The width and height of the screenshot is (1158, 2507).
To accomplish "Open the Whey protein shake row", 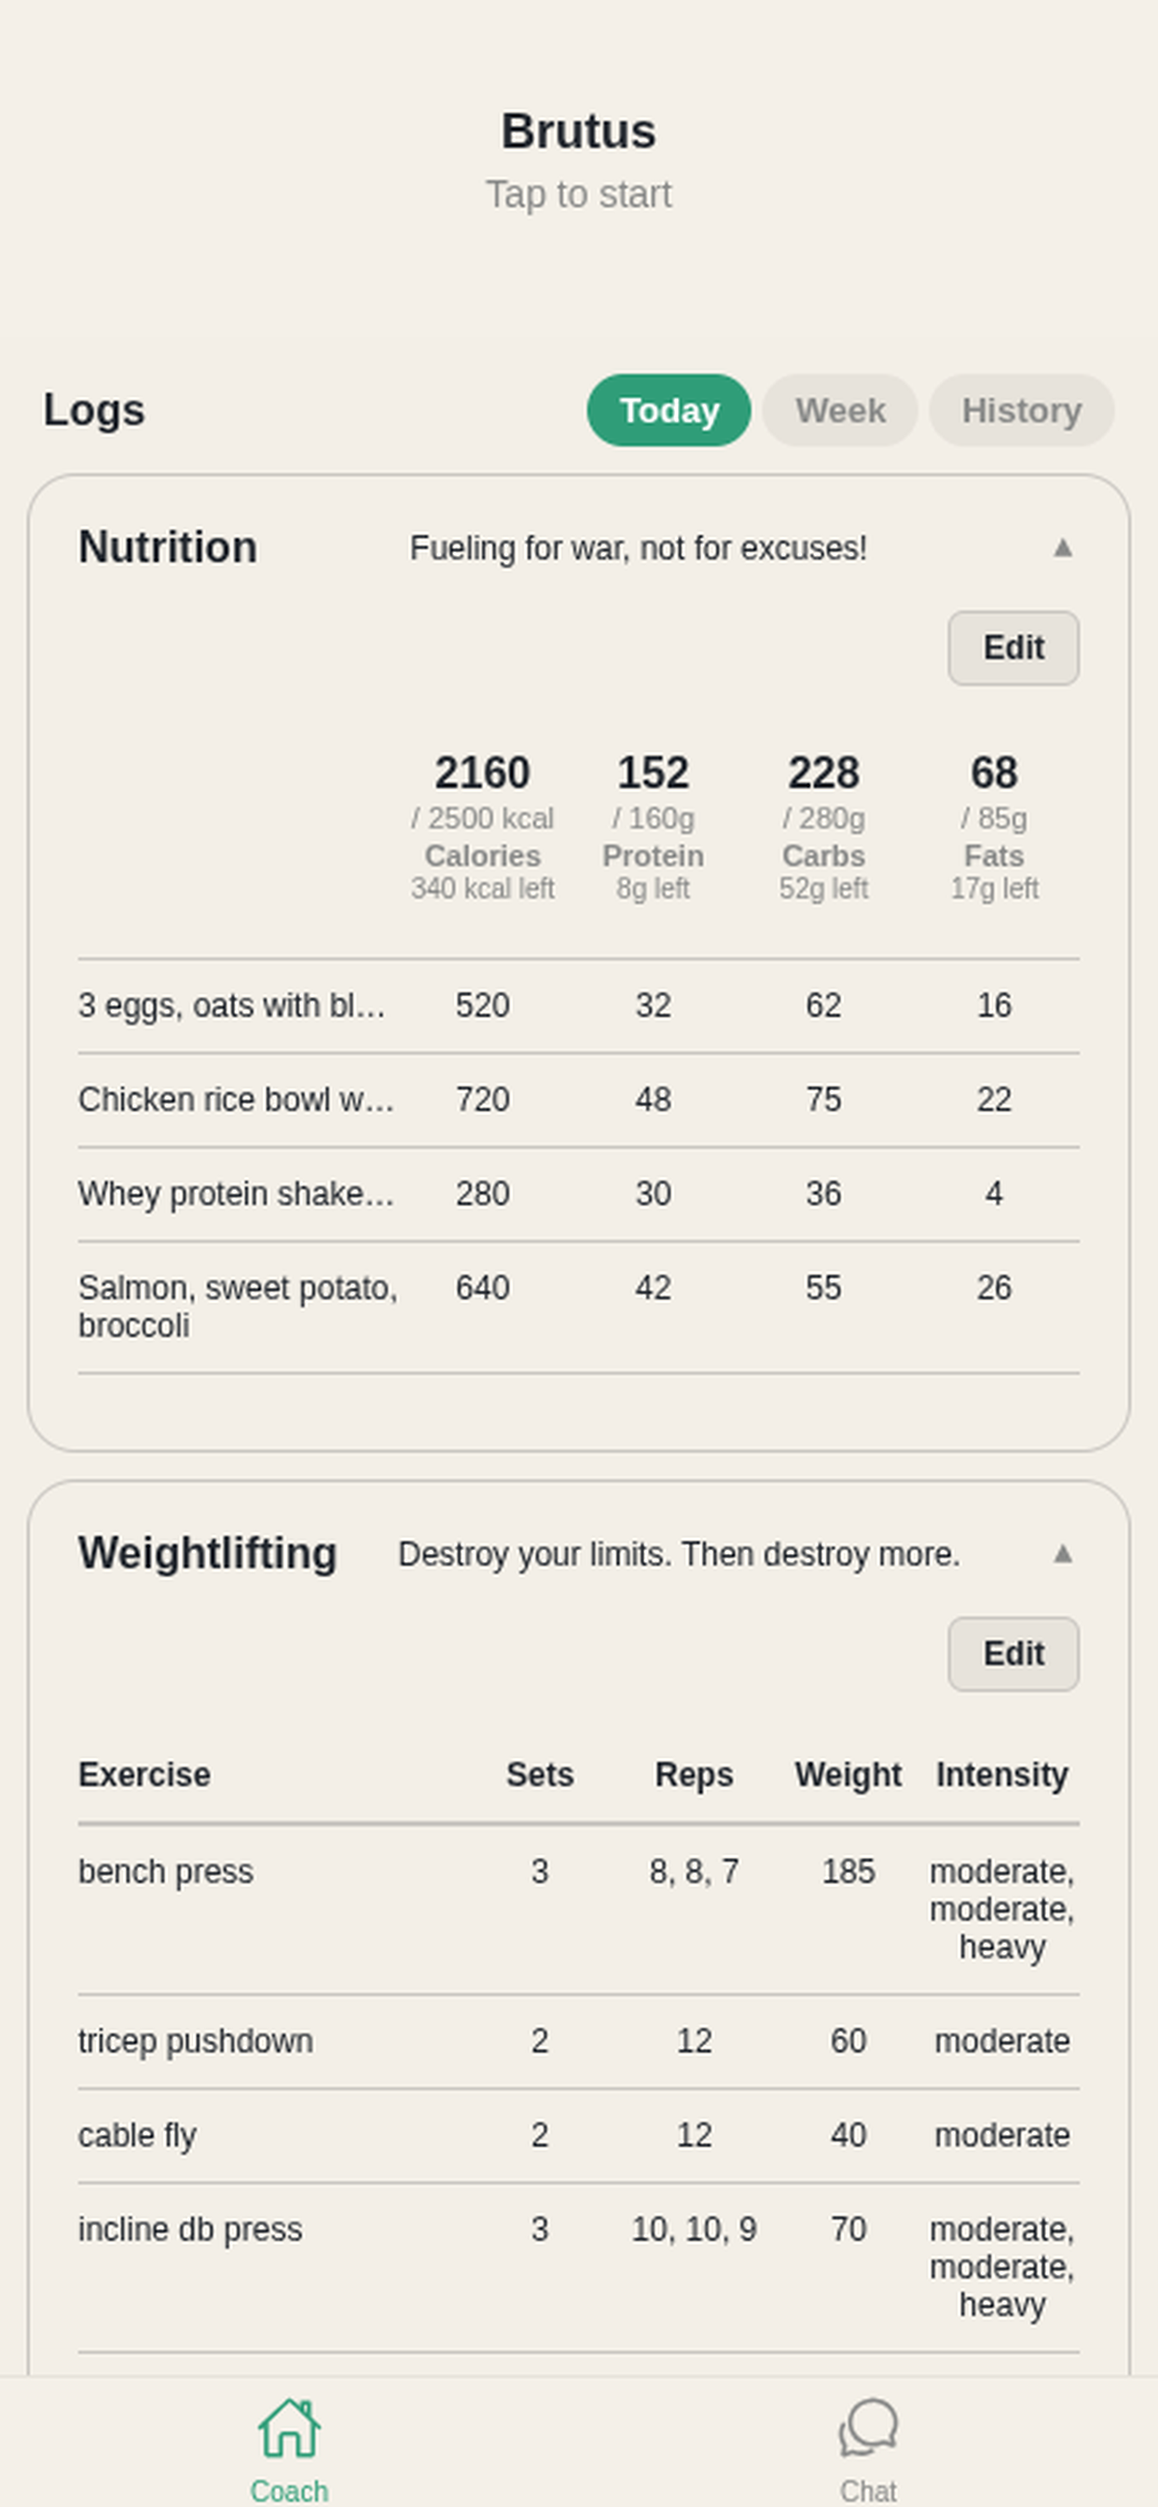I will pos(578,1194).
